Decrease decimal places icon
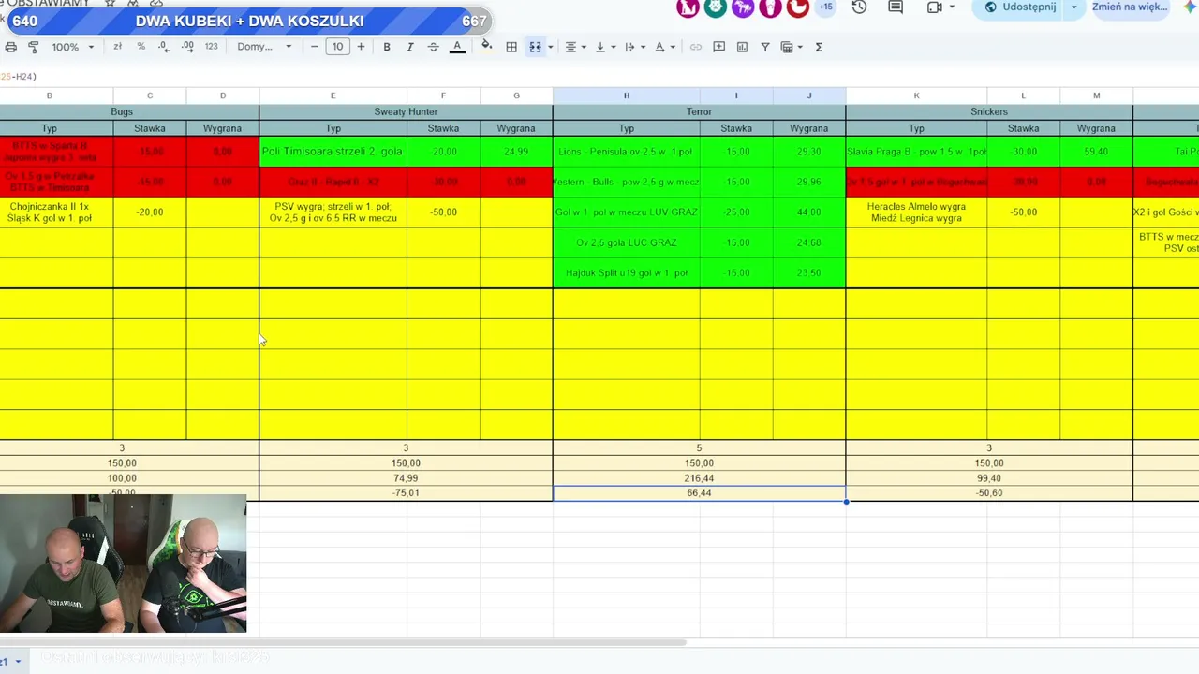Screen dimensions: 1199x674 click(x=164, y=47)
